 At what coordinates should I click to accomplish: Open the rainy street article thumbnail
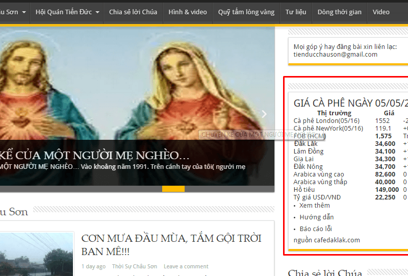pos(36,254)
